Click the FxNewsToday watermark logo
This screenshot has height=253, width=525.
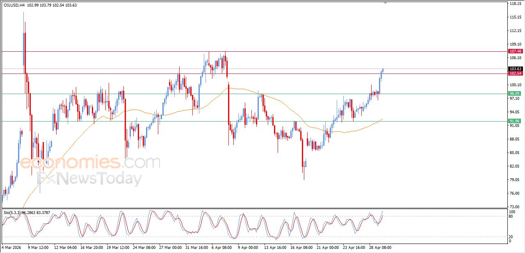89,179
